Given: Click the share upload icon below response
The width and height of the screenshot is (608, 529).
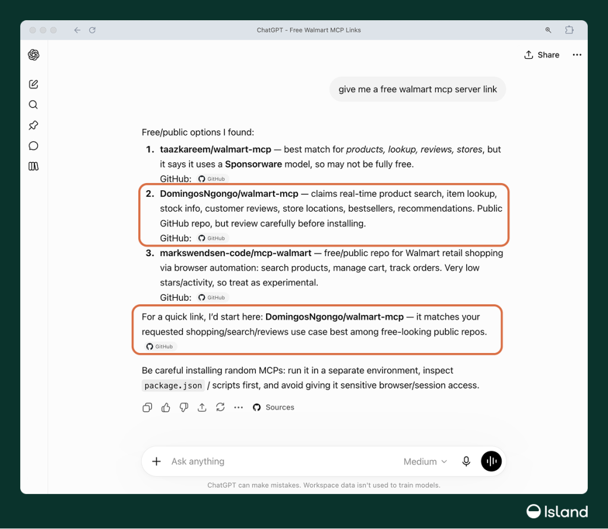Looking at the screenshot, I should coord(202,407).
